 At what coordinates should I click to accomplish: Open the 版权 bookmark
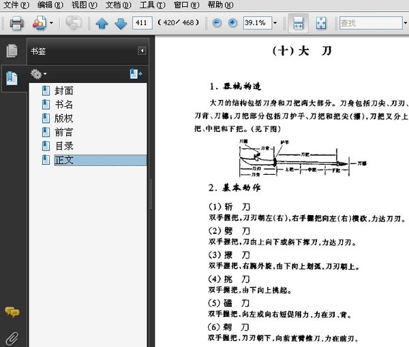(63, 118)
